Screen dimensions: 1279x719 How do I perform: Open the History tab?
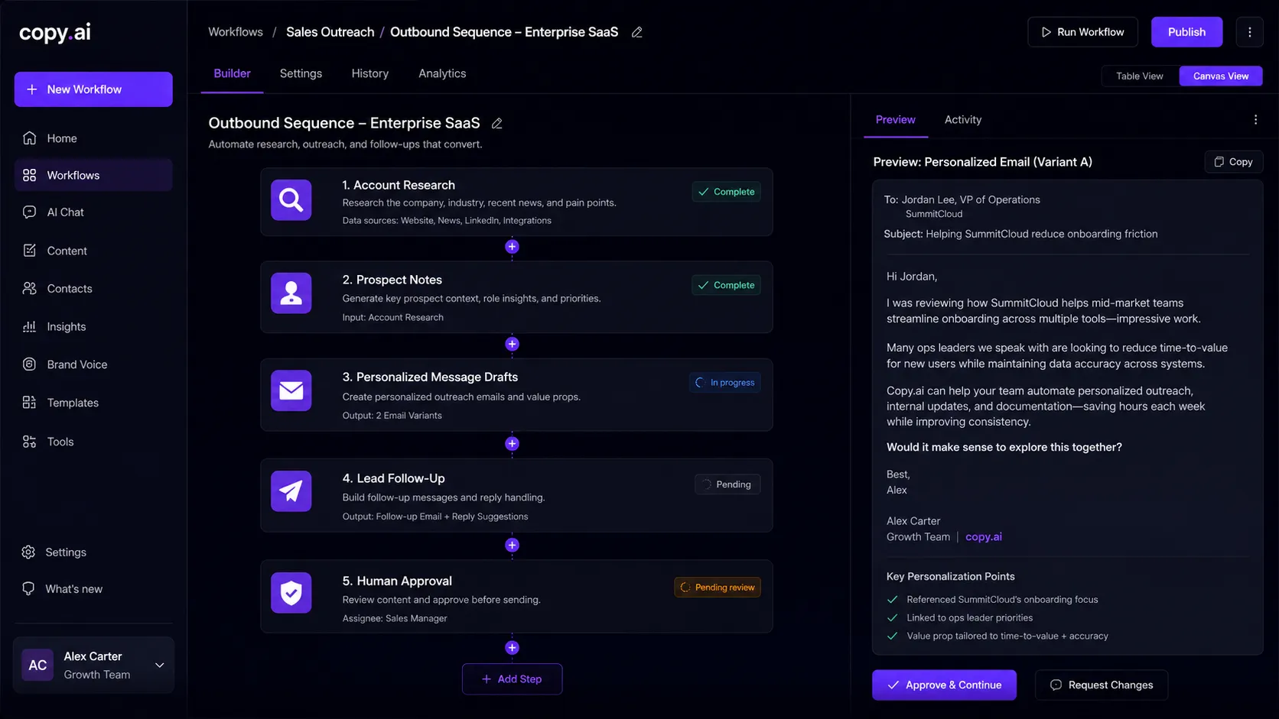(370, 73)
